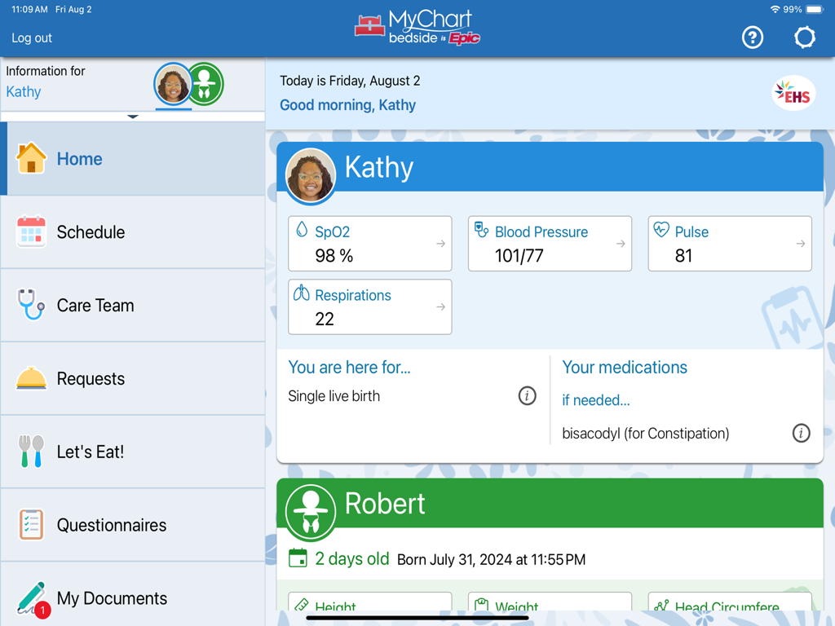835x626 pixels.
Task: Open the 'You are here for...' link
Action: [349, 368]
